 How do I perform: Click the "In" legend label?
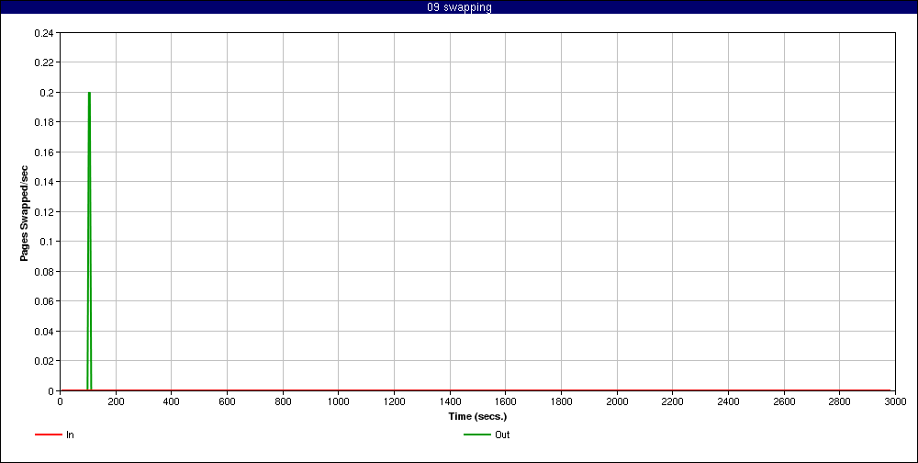click(70, 435)
